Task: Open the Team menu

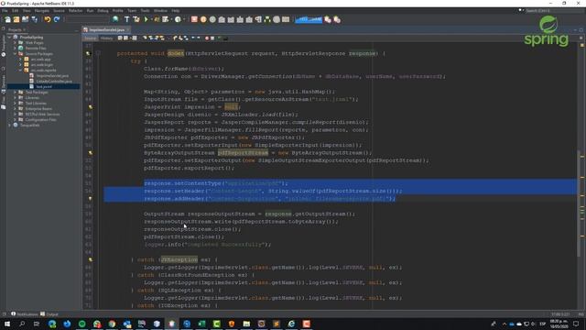Action: [x=132, y=11]
